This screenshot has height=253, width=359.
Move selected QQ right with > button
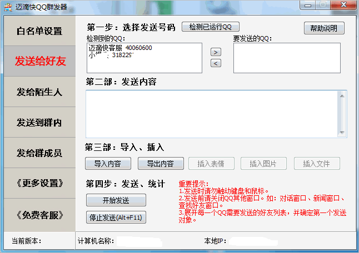click(216, 52)
